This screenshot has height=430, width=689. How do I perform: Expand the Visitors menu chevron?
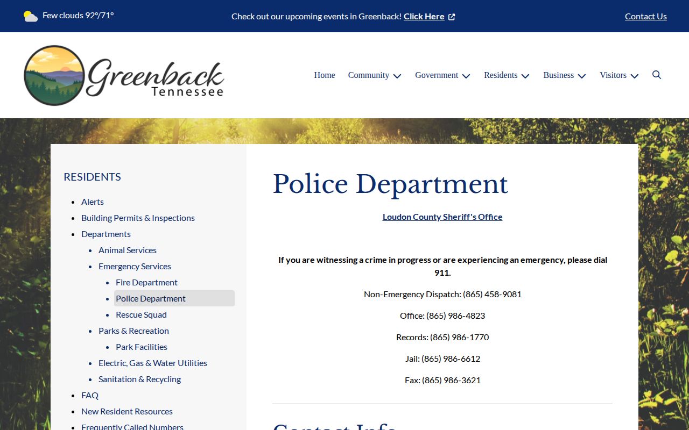tap(635, 76)
